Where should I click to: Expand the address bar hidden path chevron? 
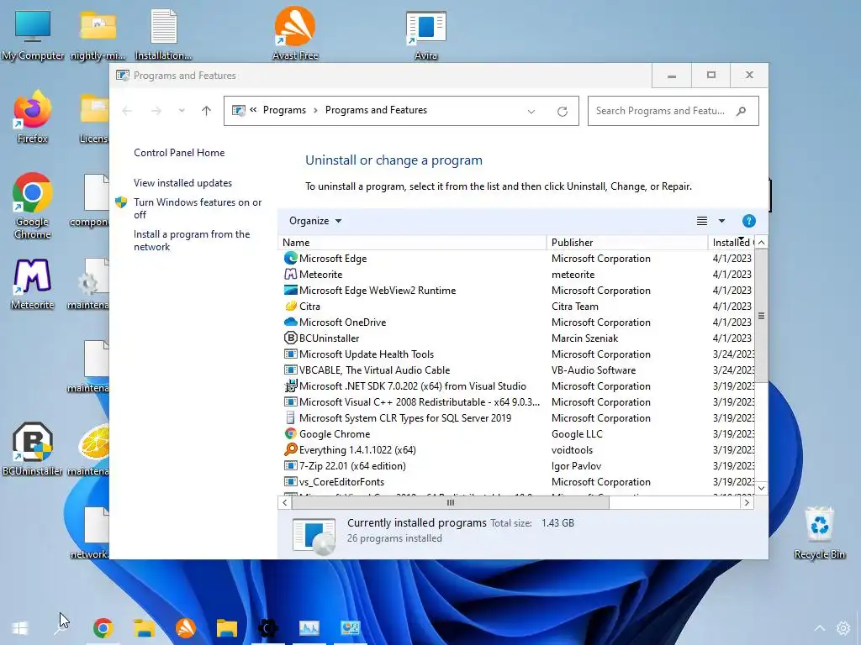click(x=253, y=110)
